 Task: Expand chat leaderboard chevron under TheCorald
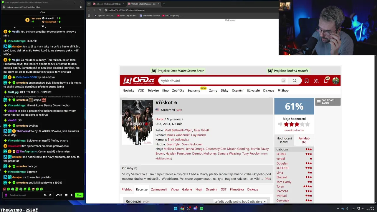[x=43, y=26]
